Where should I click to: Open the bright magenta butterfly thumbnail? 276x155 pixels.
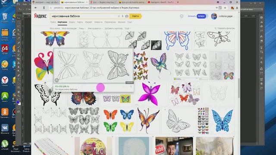coord(150,93)
